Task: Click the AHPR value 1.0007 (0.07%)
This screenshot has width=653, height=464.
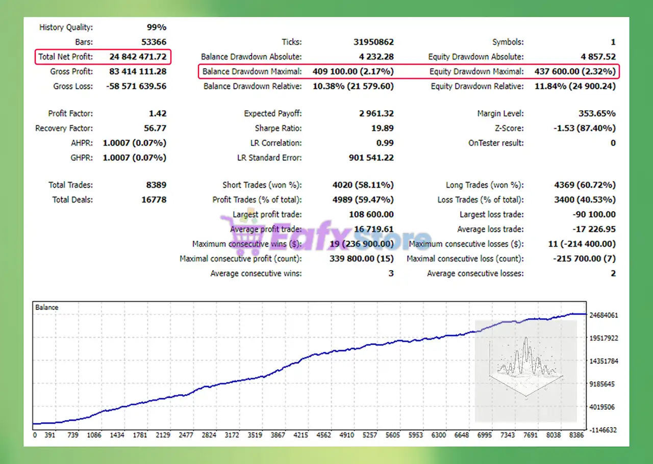Action: pos(135,143)
